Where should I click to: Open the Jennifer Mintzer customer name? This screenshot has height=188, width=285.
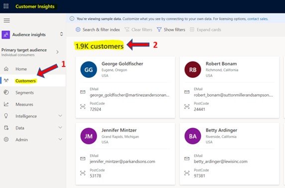119,130
